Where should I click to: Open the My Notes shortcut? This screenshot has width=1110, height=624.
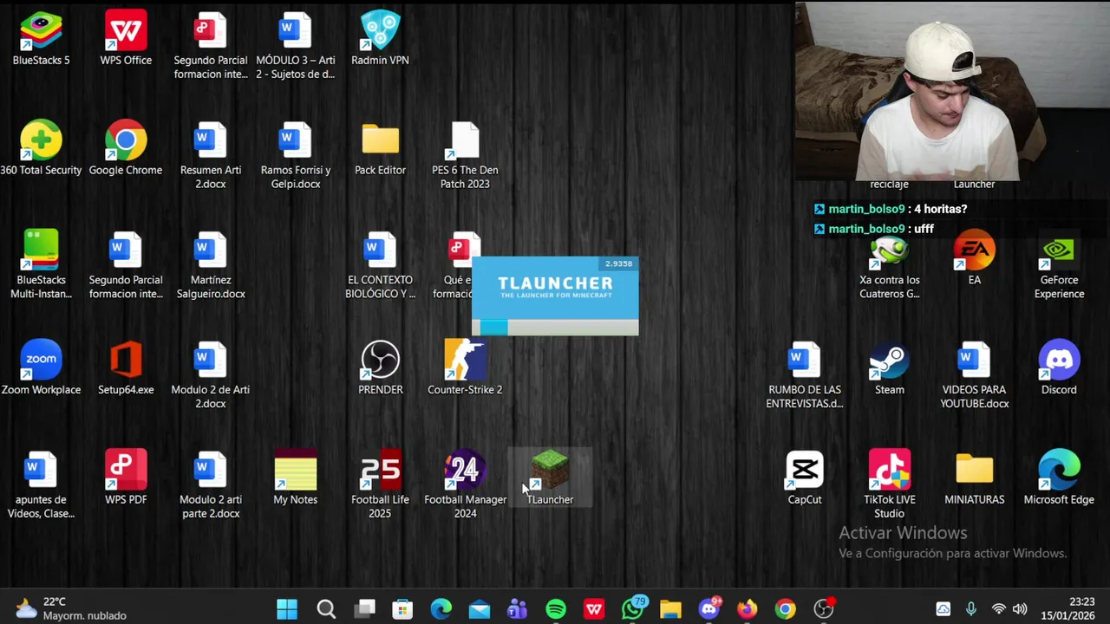tap(296, 478)
